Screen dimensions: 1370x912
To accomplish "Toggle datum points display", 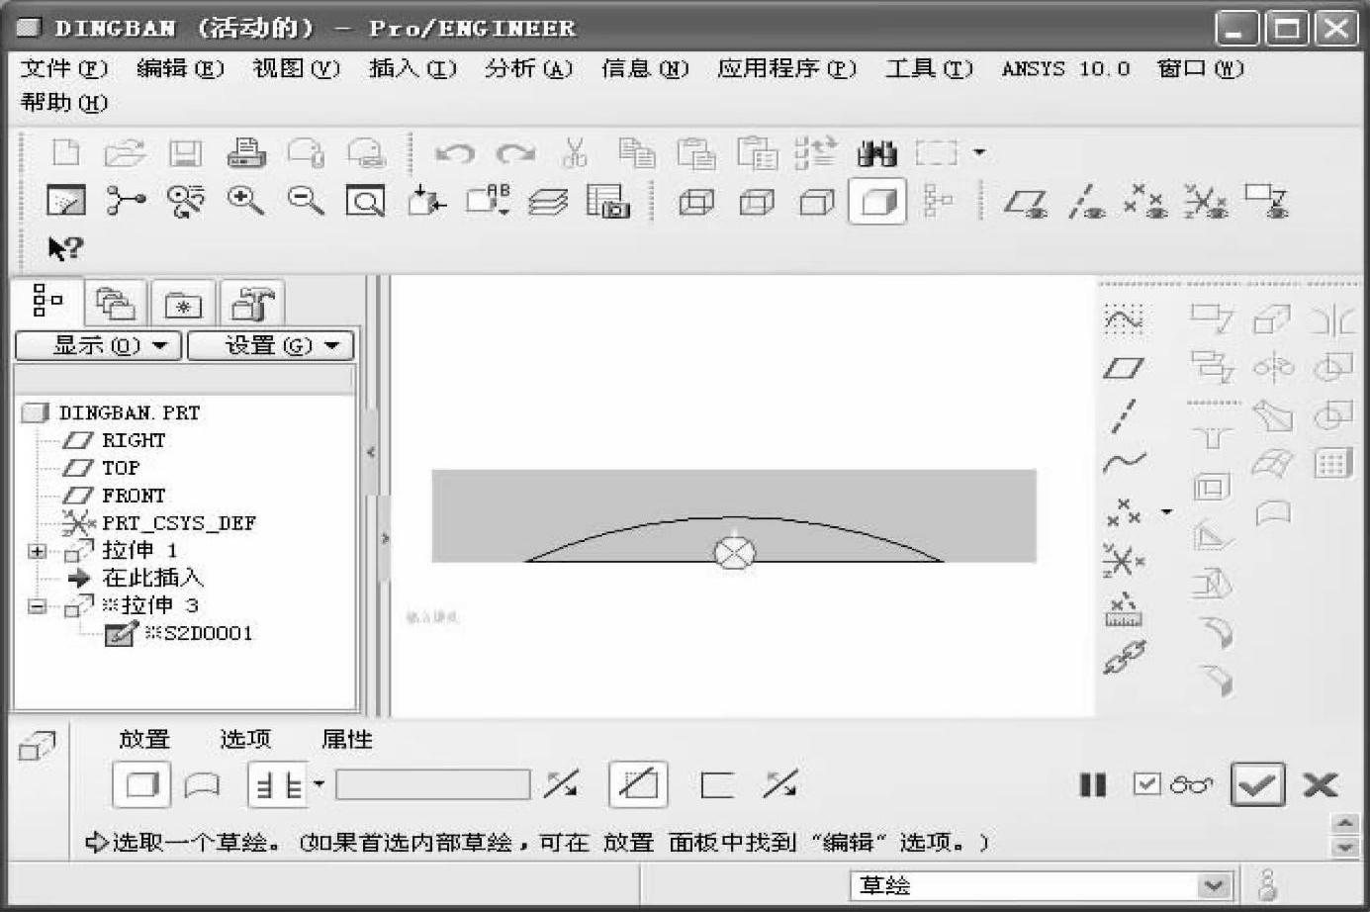I will [x=1146, y=201].
